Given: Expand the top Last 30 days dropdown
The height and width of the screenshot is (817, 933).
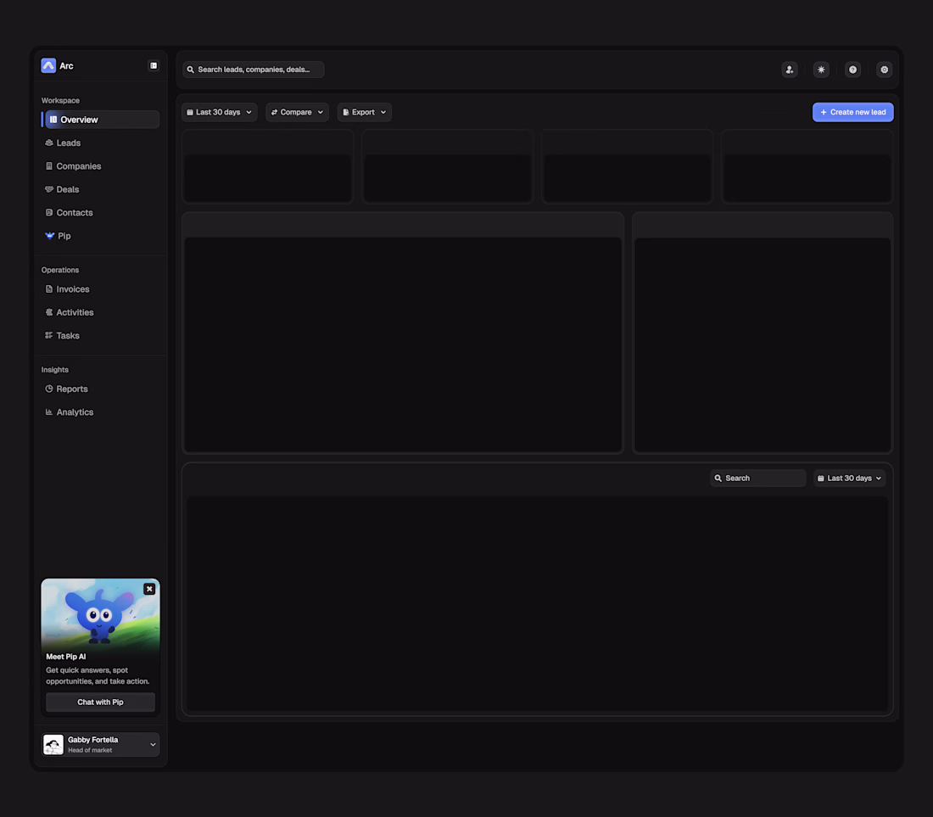Looking at the screenshot, I should click(x=220, y=112).
